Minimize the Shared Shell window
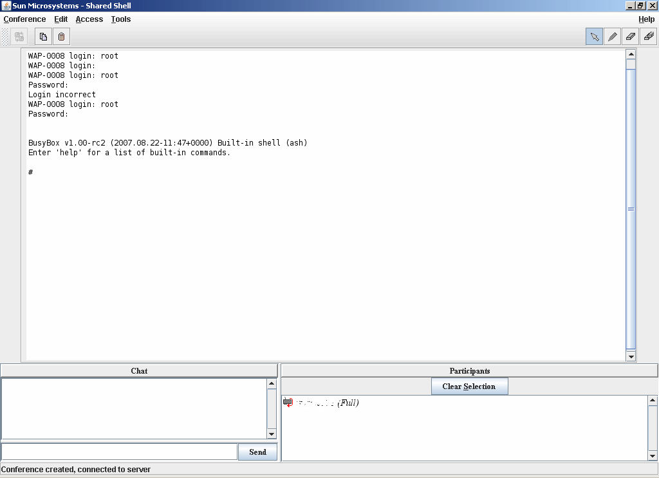 pos(629,5)
